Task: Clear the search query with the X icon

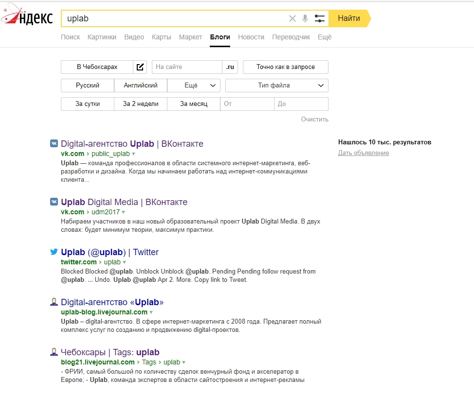Action: click(292, 18)
